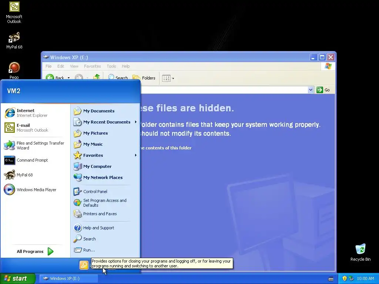Viewport: 379px width, 284px height.
Task: Open File menu in Explorer window
Action: click(x=48, y=66)
